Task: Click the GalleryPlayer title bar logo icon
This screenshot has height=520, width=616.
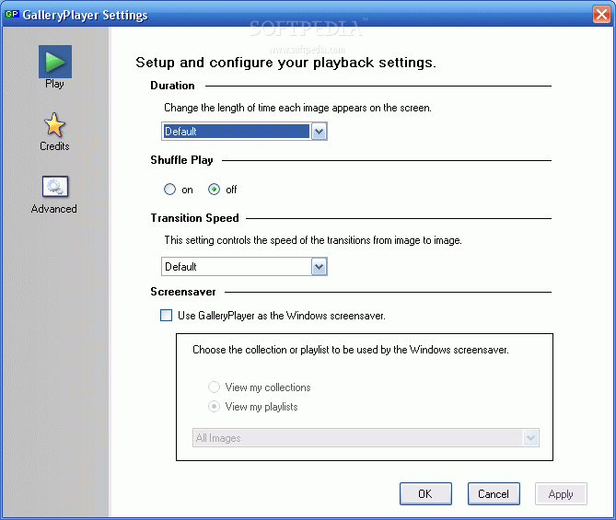Action: (12, 14)
